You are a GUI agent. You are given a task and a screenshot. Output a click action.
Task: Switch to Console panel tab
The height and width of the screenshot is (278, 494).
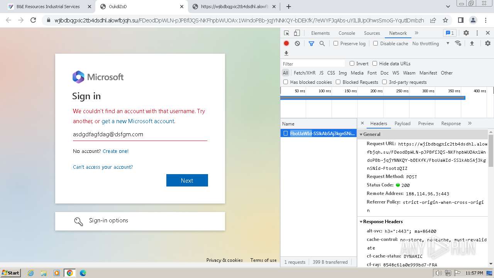tap(347, 33)
